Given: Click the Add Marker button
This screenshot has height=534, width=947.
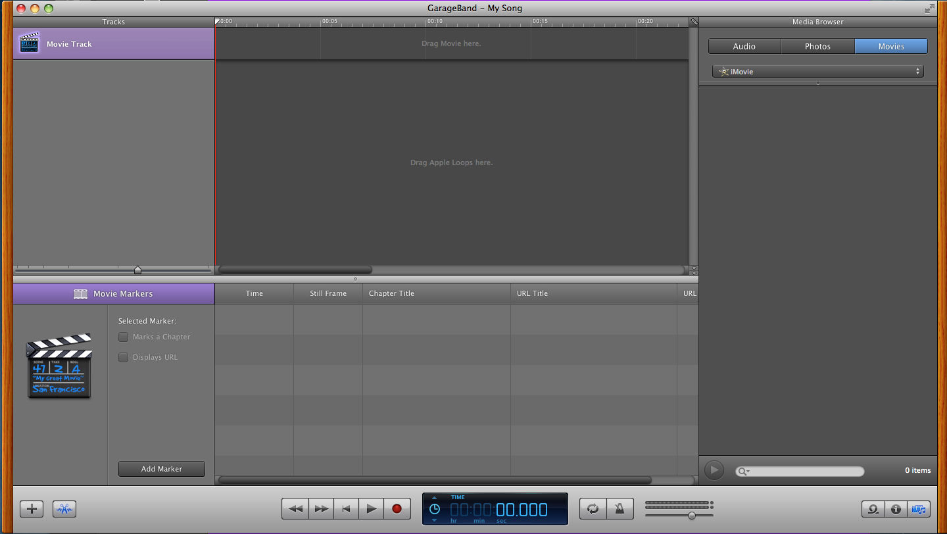Looking at the screenshot, I should [x=162, y=469].
